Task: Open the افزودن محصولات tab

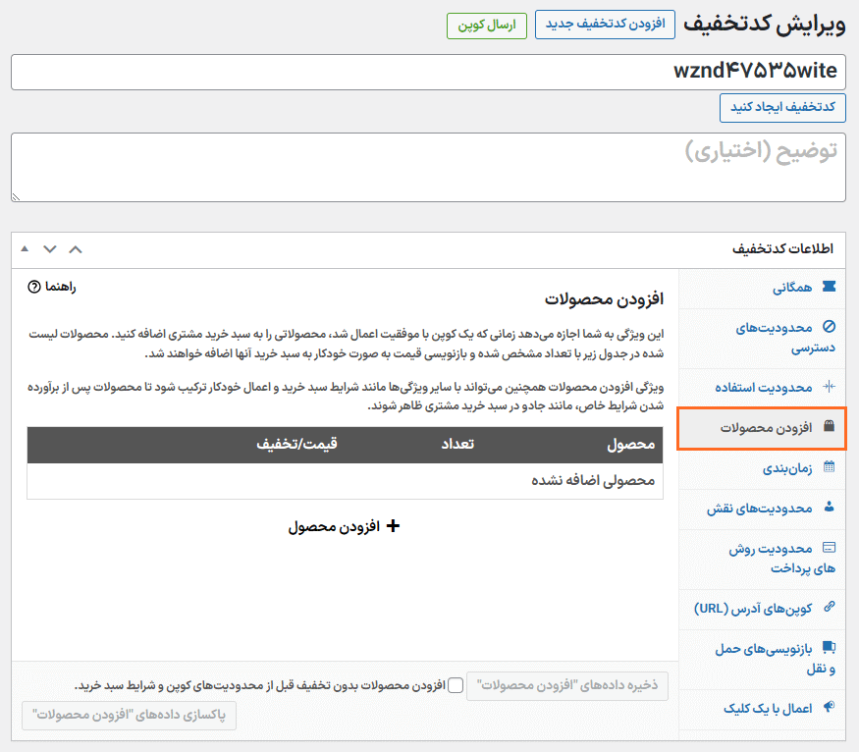Action: point(762,428)
